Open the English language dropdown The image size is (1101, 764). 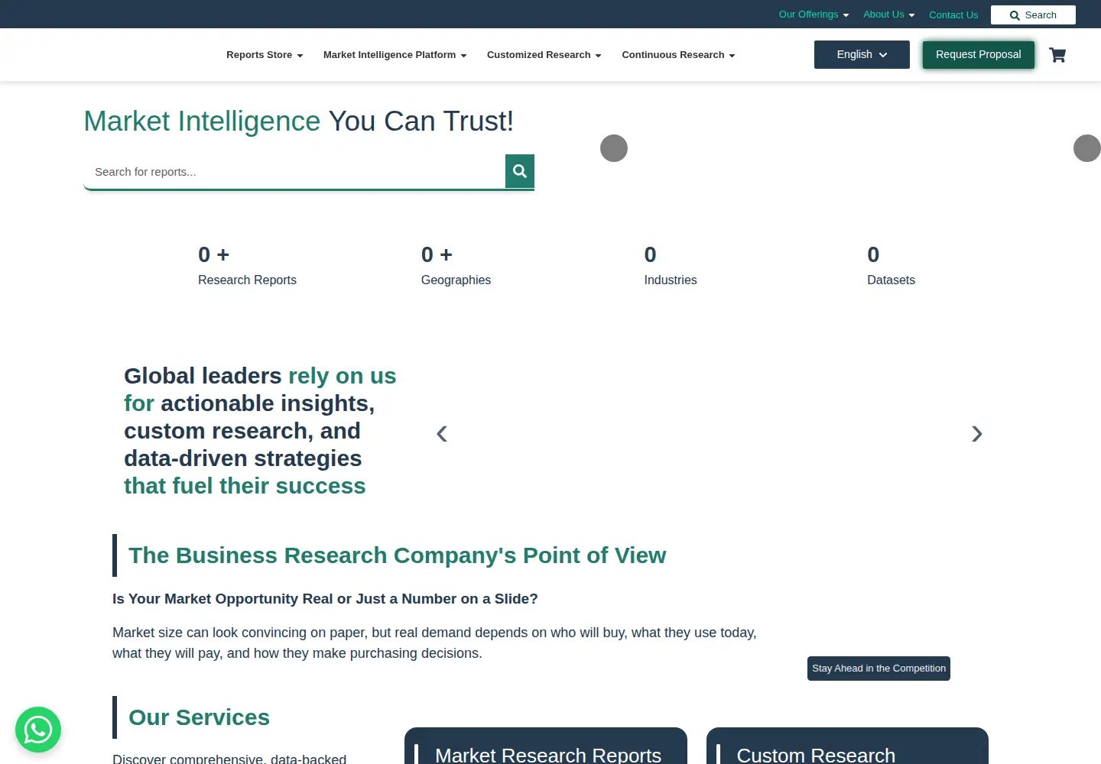coord(862,54)
